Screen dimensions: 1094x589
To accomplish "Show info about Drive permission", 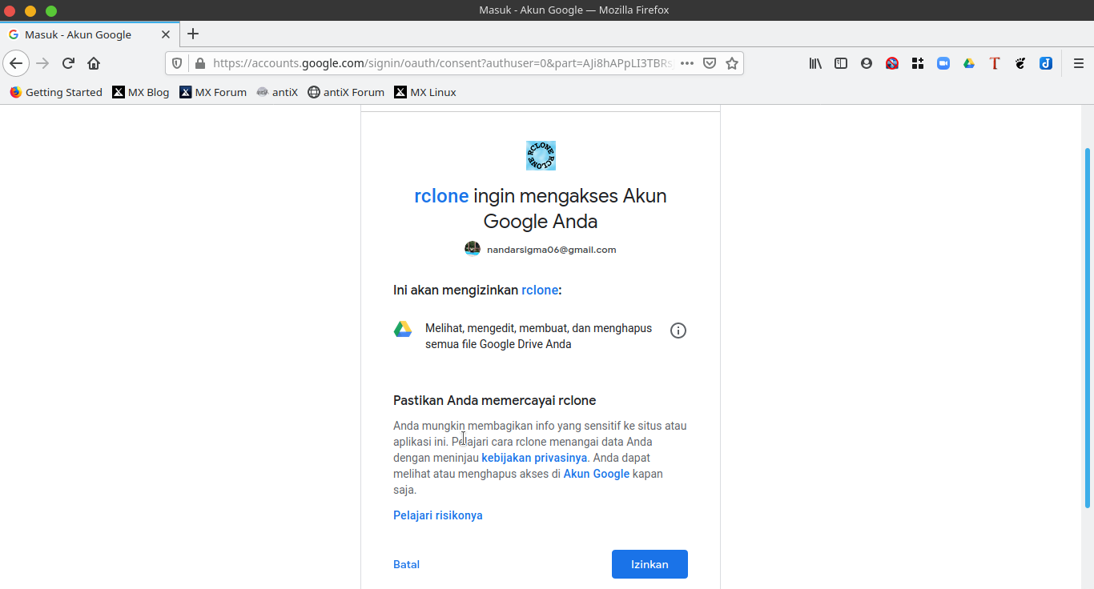I will (678, 331).
